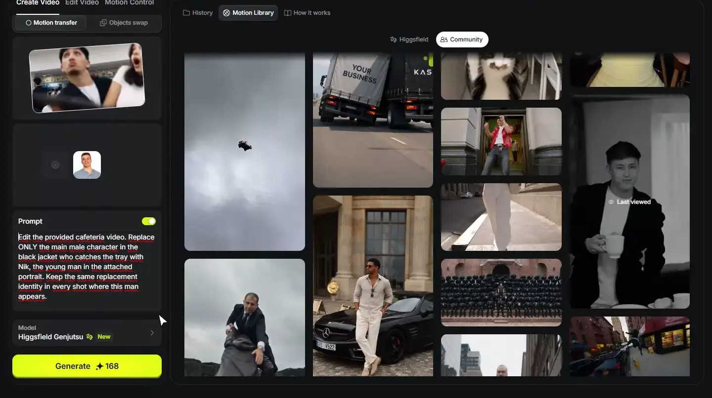Click the History folder icon

click(186, 13)
